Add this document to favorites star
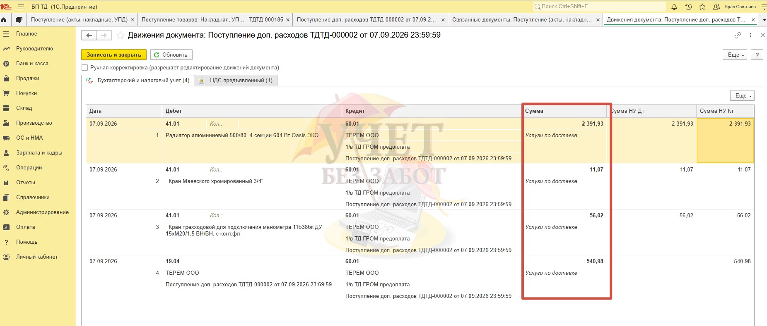 120,36
